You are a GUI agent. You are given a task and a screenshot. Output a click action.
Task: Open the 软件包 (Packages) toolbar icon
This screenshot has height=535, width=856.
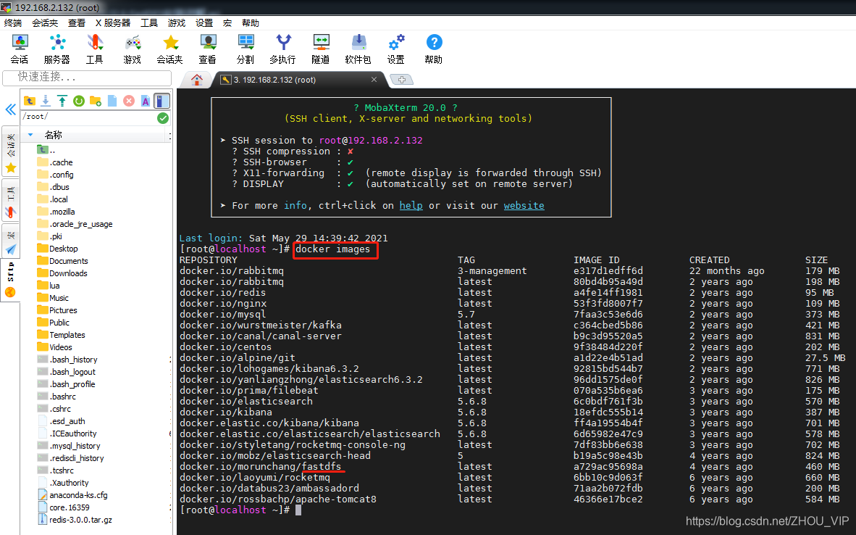[358, 49]
